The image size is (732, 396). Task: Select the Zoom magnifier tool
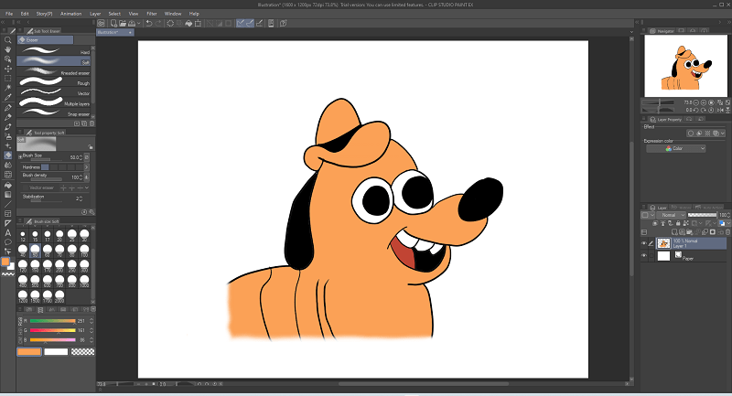click(x=8, y=40)
